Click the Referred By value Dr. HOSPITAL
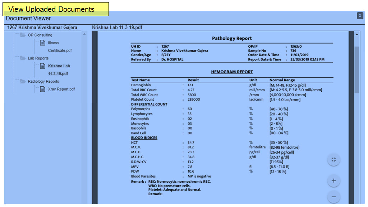This screenshot has height=207, width=368. (x=172, y=59)
